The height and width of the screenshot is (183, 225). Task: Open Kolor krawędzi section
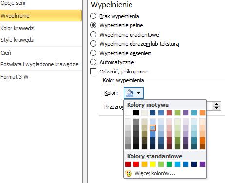18,28
